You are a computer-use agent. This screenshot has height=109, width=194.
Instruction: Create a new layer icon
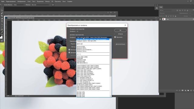click(191, 91)
